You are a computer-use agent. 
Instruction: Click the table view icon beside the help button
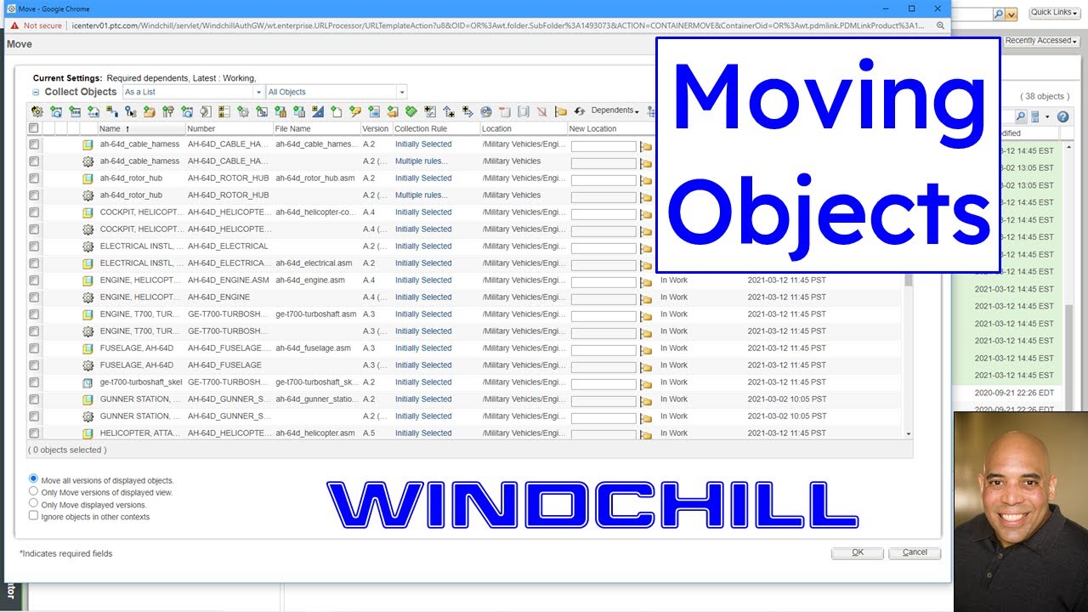(1035, 116)
